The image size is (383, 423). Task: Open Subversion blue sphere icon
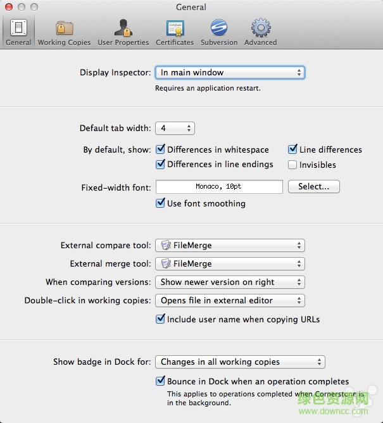(x=219, y=27)
